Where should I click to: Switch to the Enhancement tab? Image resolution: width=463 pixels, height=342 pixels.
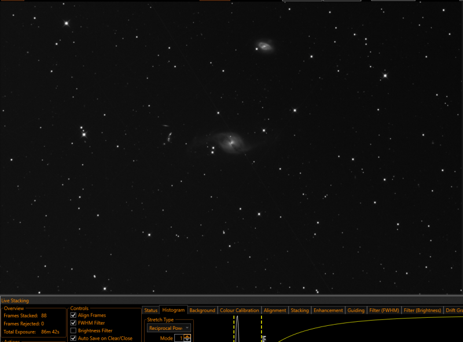coord(328,310)
